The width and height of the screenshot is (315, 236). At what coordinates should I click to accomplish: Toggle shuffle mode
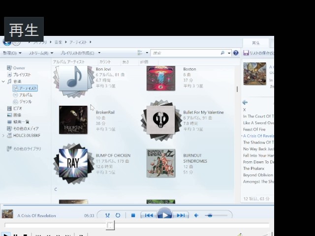[x=107, y=215]
